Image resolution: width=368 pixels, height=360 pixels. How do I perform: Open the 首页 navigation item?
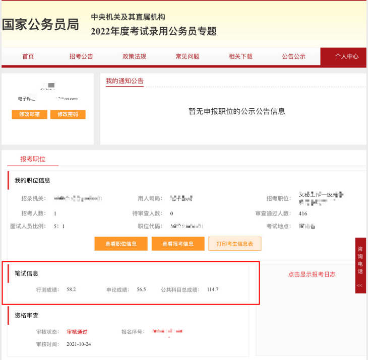click(28, 56)
